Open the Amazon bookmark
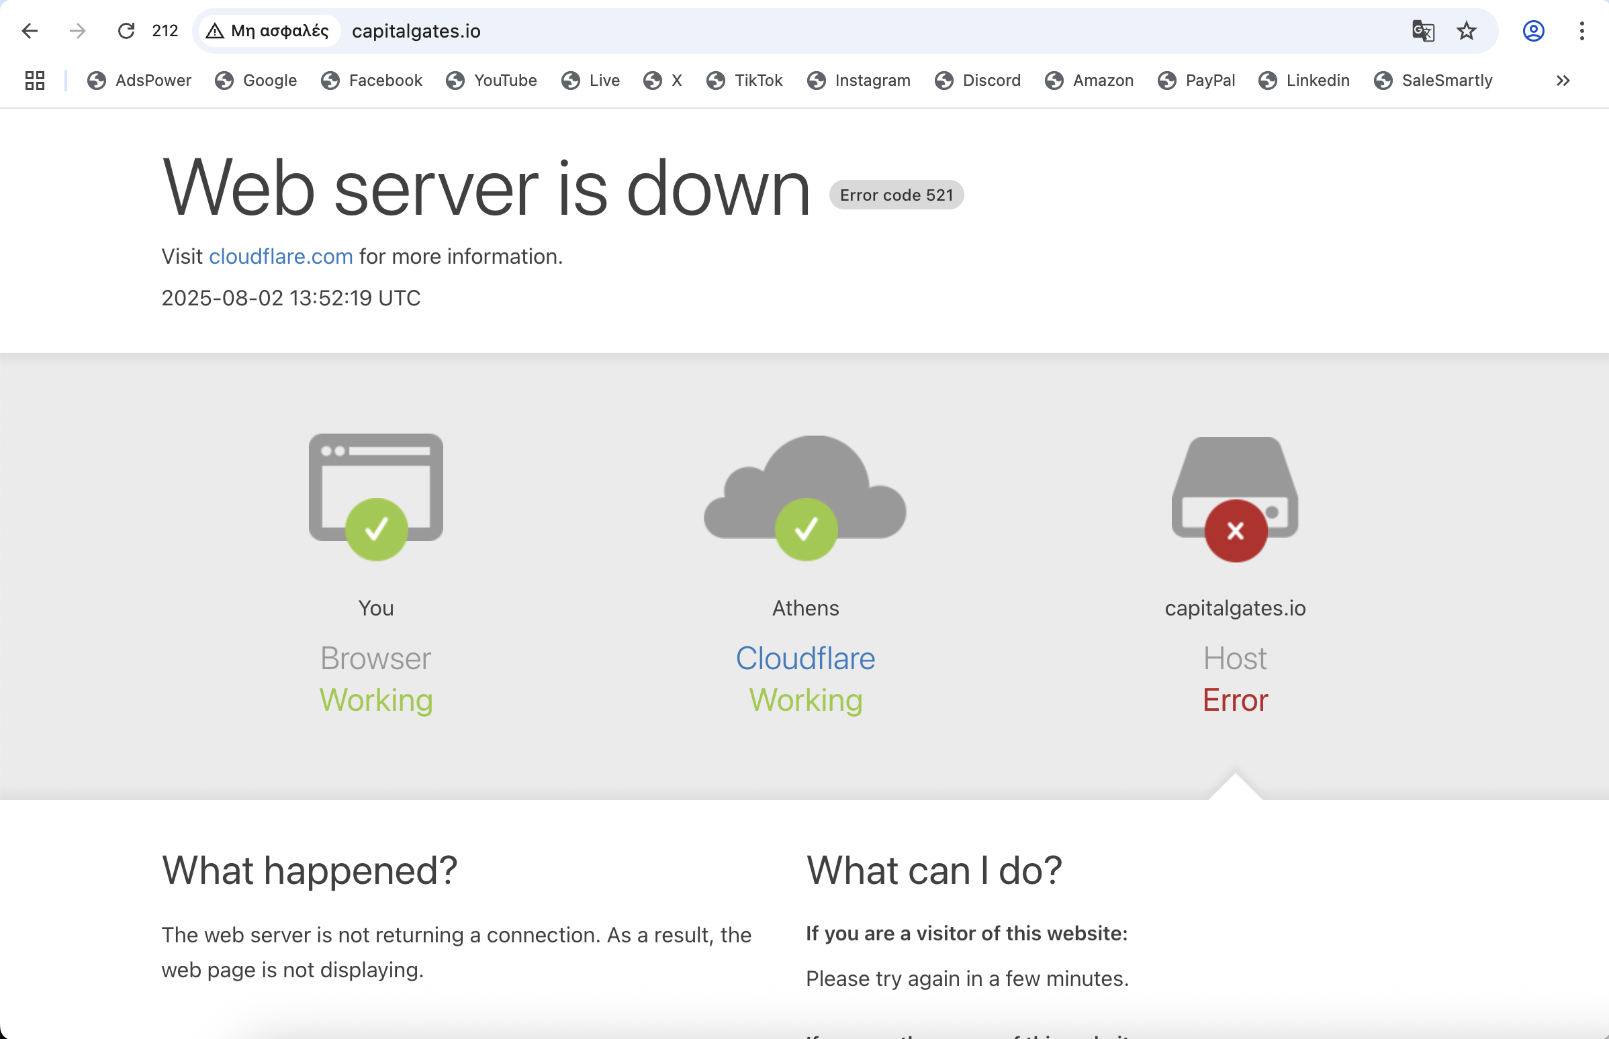The width and height of the screenshot is (1609, 1039). point(1089,81)
